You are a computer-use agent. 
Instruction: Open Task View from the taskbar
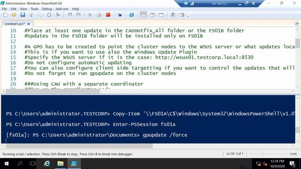[x=33, y=163]
